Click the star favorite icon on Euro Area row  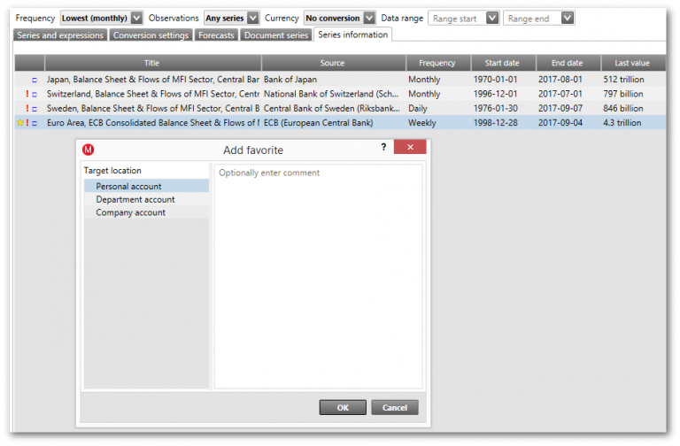[x=19, y=123]
